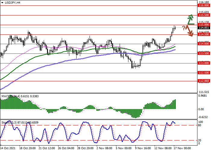Click the 2 Nov 08:00 time label
This screenshot has width=211, height=151.
coord(105,148)
